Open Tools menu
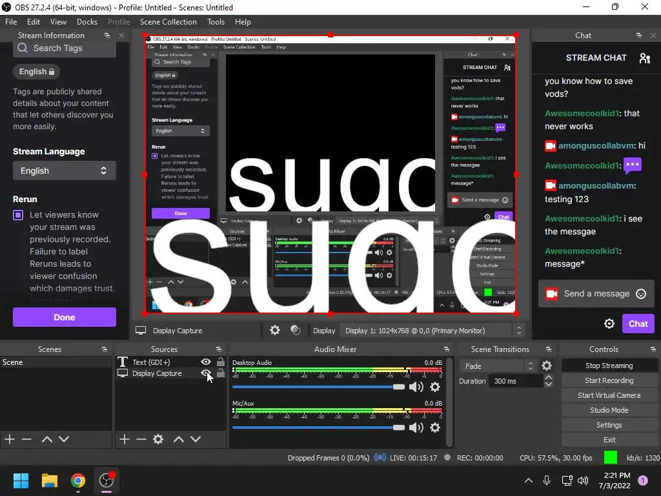This screenshot has height=496, width=661. coord(216,22)
